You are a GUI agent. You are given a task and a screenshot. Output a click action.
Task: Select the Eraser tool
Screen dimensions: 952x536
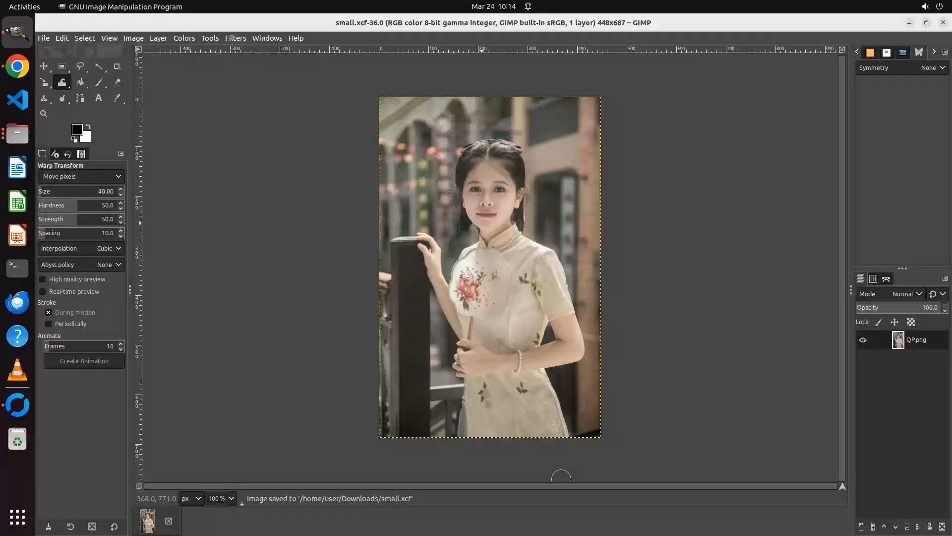tap(117, 82)
